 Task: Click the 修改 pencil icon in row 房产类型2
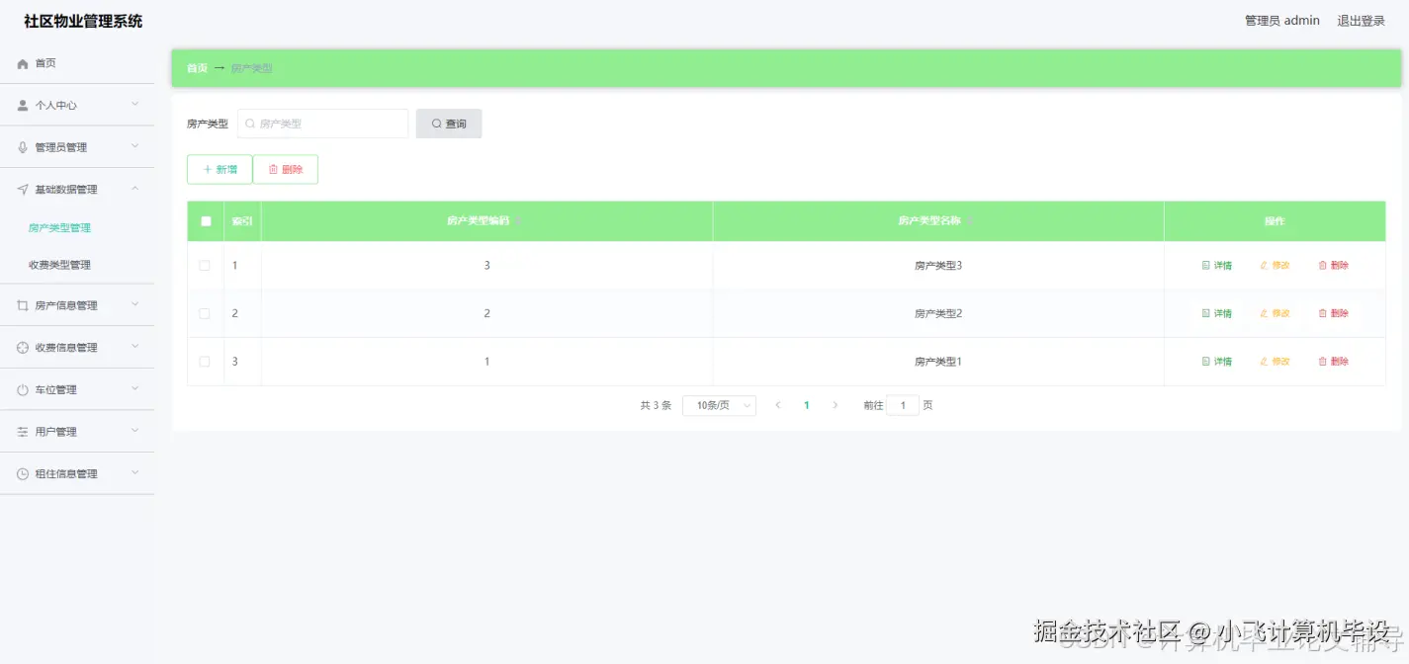point(1264,313)
